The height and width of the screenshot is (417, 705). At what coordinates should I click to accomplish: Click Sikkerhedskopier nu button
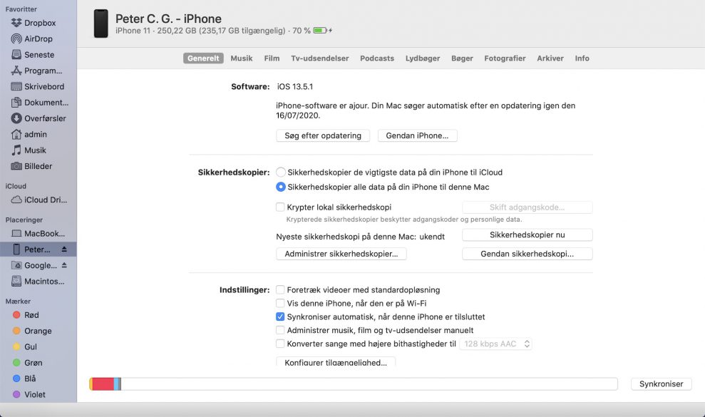point(527,235)
